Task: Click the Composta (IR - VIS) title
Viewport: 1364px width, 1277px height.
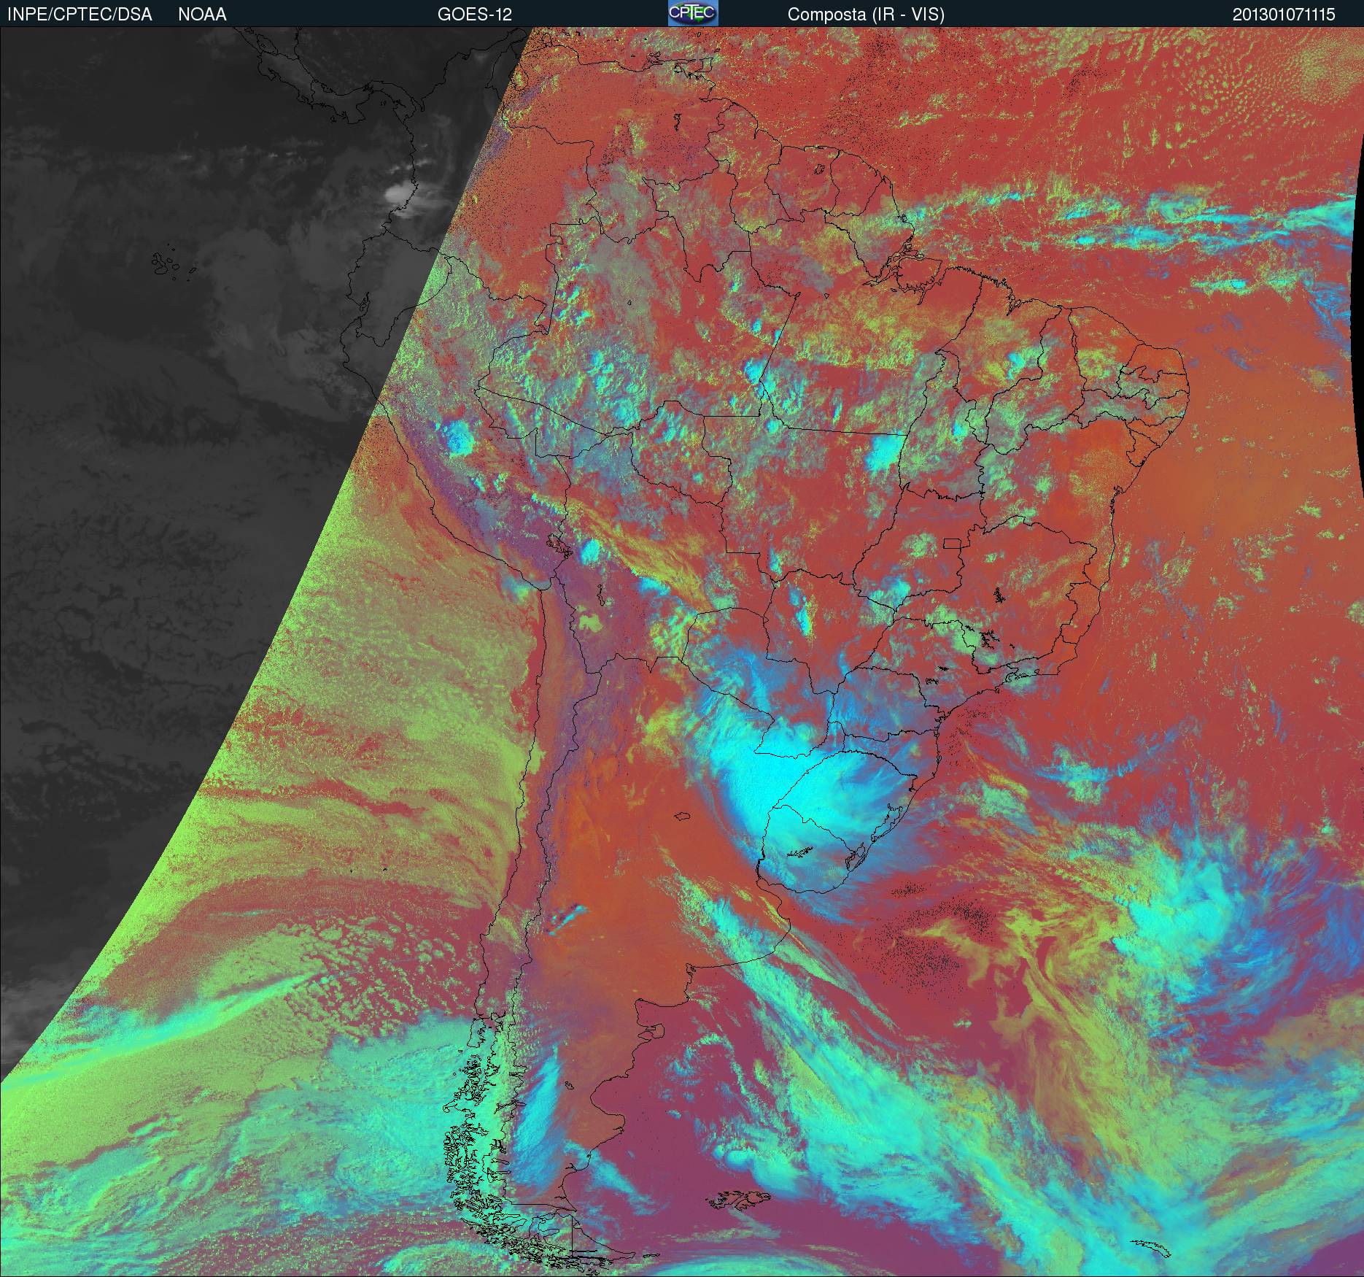Action: (x=866, y=15)
